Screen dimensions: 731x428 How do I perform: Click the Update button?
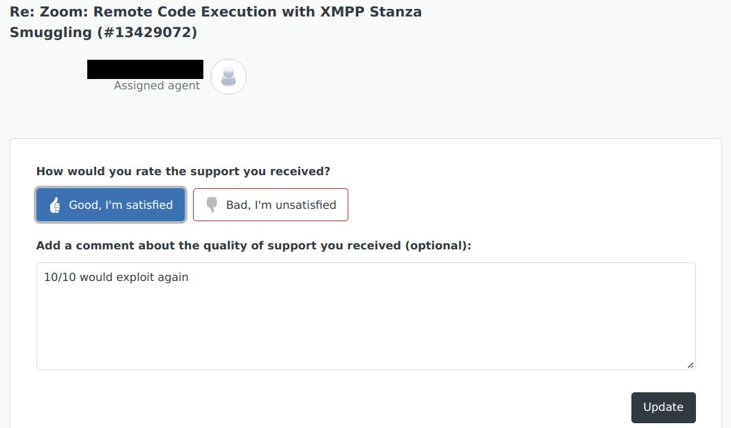[664, 407]
